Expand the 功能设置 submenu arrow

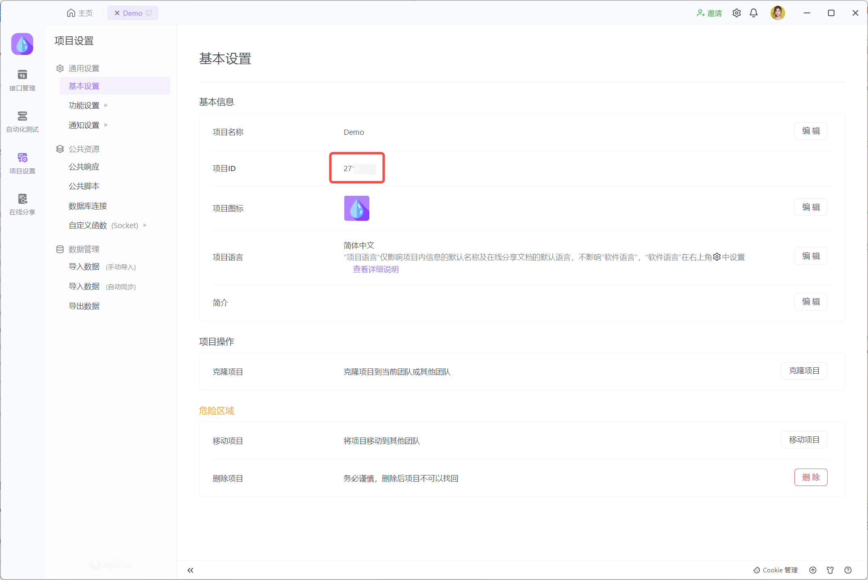(x=106, y=105)
